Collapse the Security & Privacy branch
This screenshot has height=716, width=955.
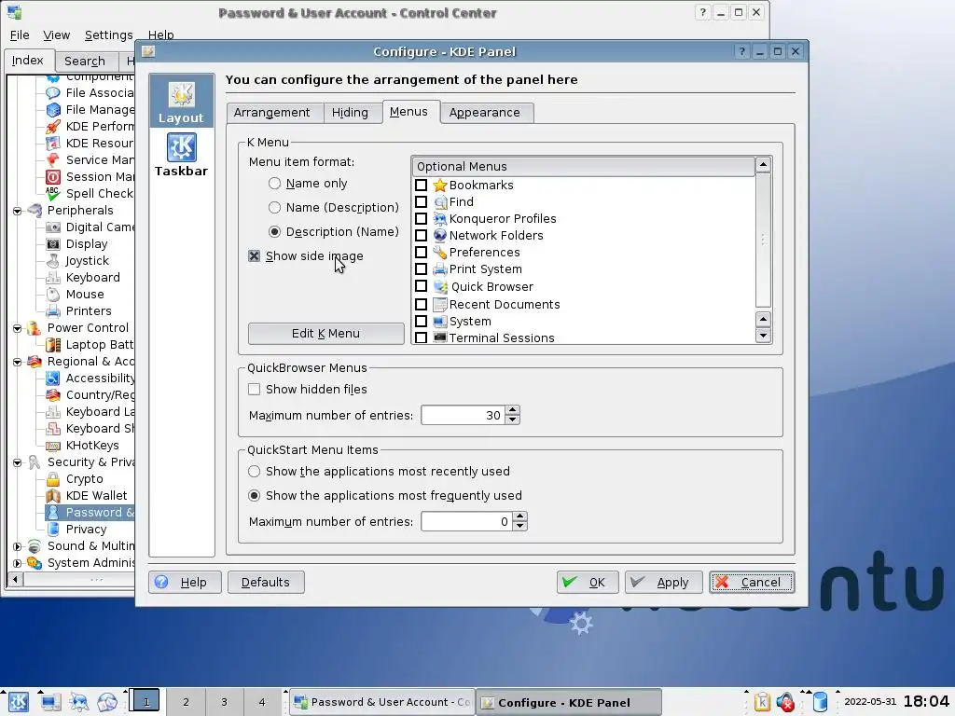click(x=17, y=462)
